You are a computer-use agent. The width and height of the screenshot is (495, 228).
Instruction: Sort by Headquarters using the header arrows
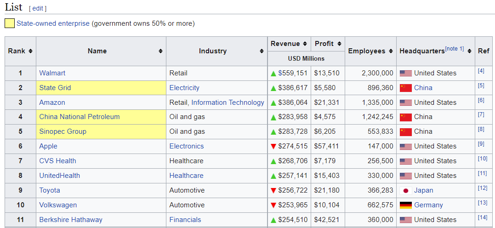point(469,51)
